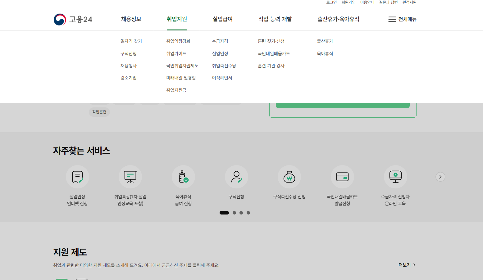Click 더보기 in the 지원 제도 section
The width and height of the screenshot is (483, 280).
405,265
